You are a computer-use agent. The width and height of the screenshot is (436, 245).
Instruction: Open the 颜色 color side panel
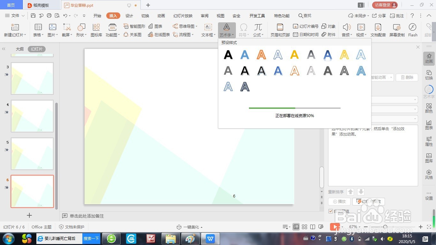coord(429,108)
